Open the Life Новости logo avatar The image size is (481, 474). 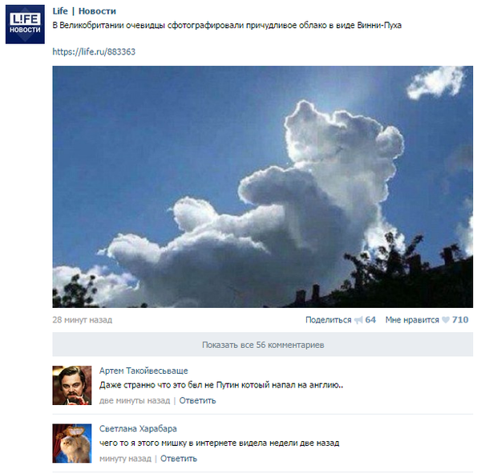[x=25, y=24]
